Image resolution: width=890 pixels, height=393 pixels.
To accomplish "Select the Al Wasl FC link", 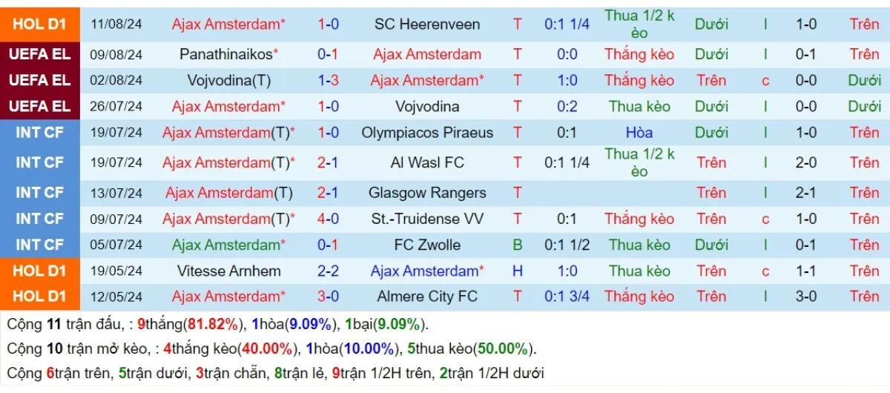I will click(x=426, y=162).
